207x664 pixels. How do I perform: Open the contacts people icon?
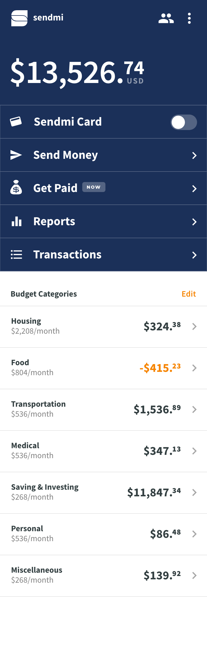coord(166,18)
